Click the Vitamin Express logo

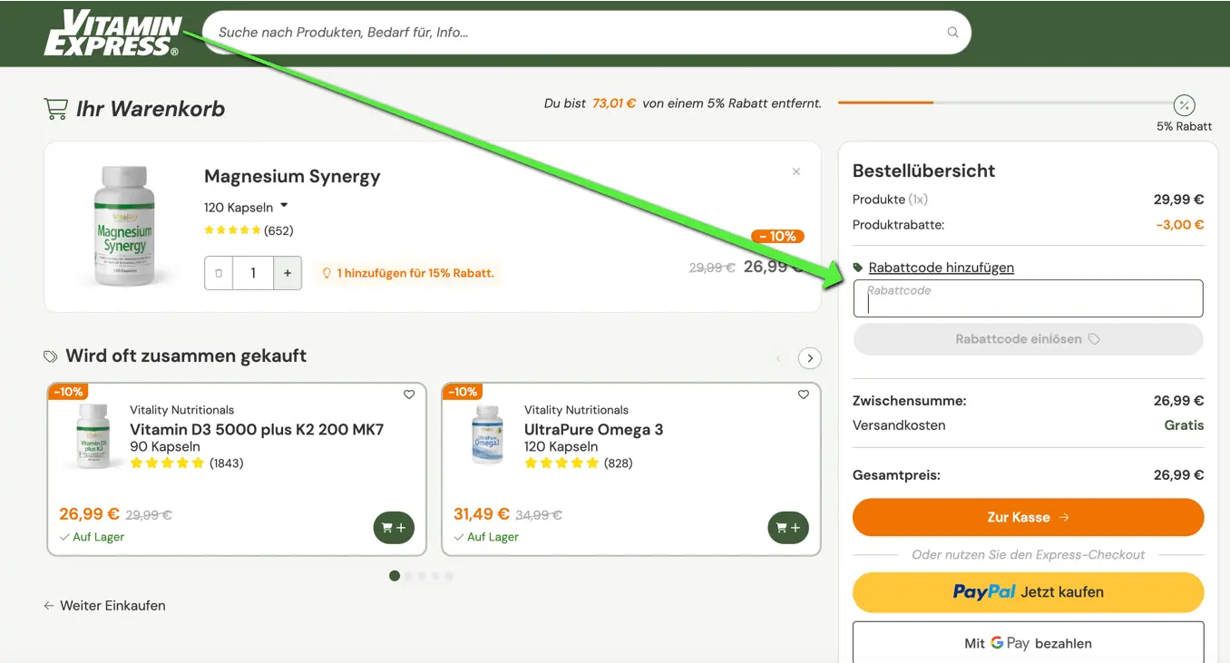pos(113,34)
